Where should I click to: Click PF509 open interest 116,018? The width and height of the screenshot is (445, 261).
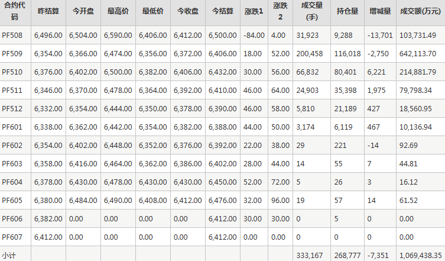347,53
